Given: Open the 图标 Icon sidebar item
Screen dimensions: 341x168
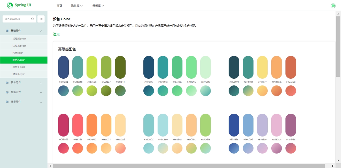Looking at the screenshot, I should (x=24, y=53).
